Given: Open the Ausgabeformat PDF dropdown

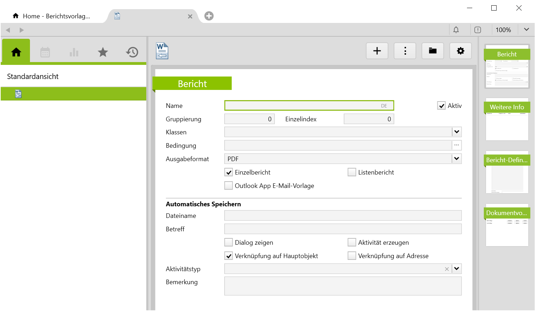Looking at the screenshot, I should (x=457, y=159).
